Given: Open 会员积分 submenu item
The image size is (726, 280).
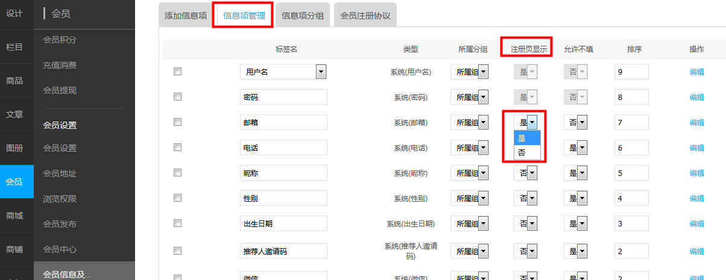Looking at the screenshot, I should tap(60, 40).
